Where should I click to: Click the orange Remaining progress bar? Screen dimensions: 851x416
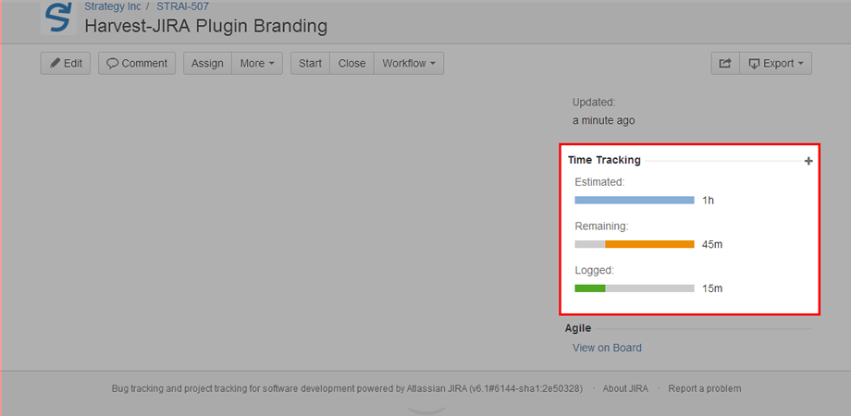coord(649,244)
